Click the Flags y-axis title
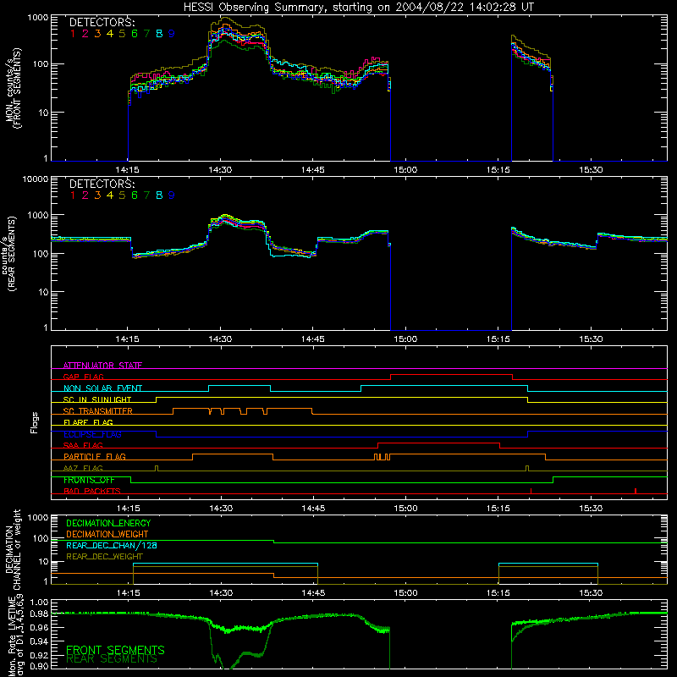 [35, 422]
